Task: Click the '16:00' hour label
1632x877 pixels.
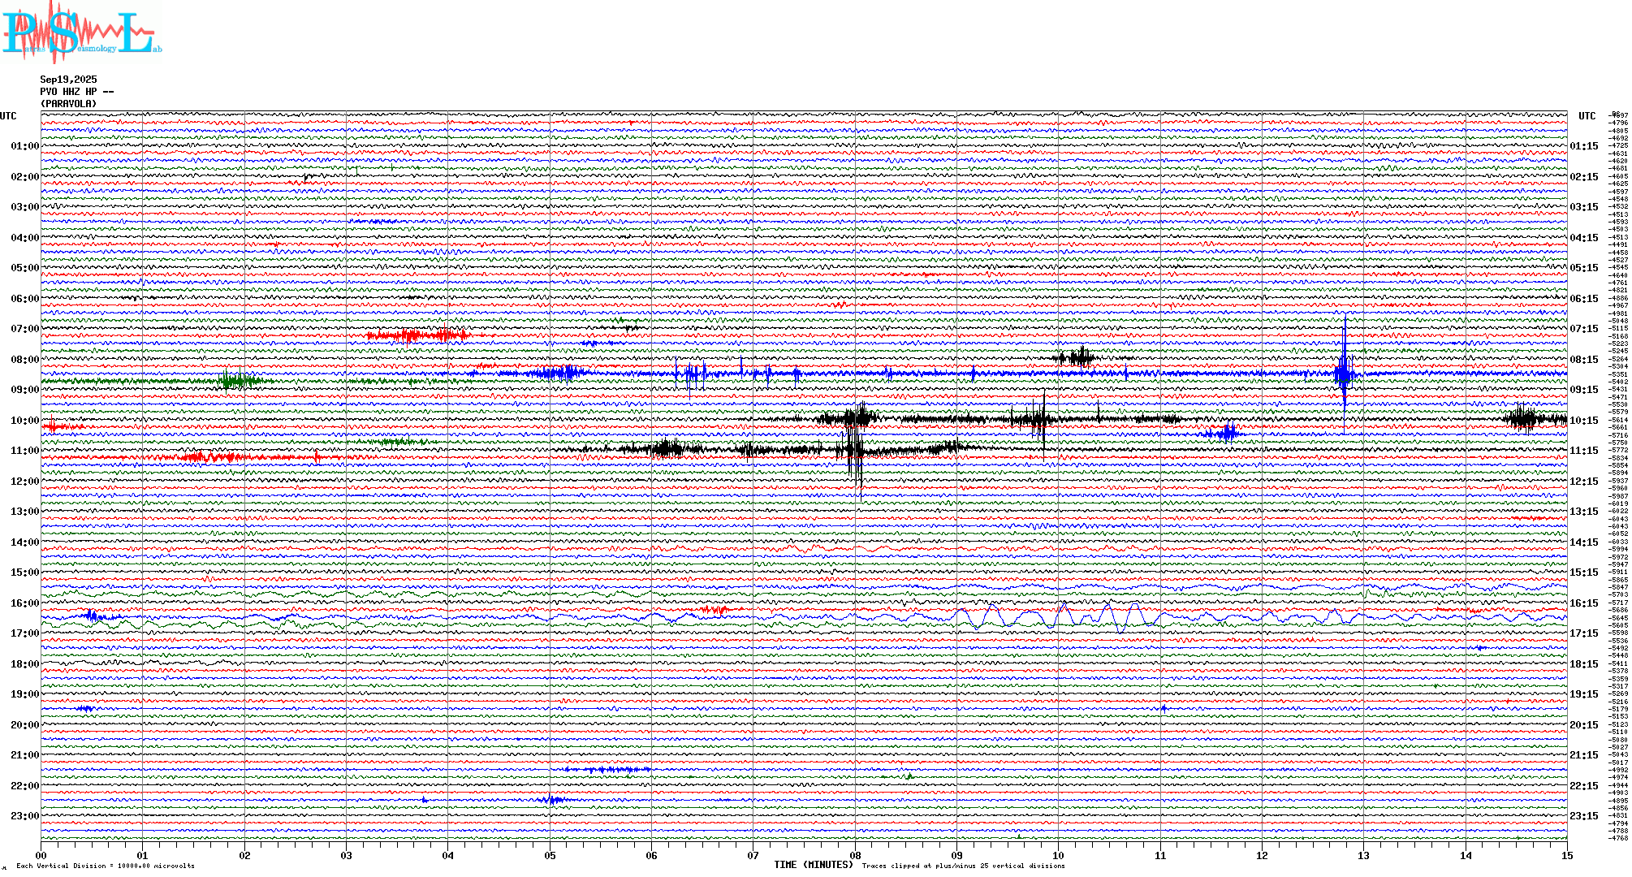Action: (x=25, y=603)
